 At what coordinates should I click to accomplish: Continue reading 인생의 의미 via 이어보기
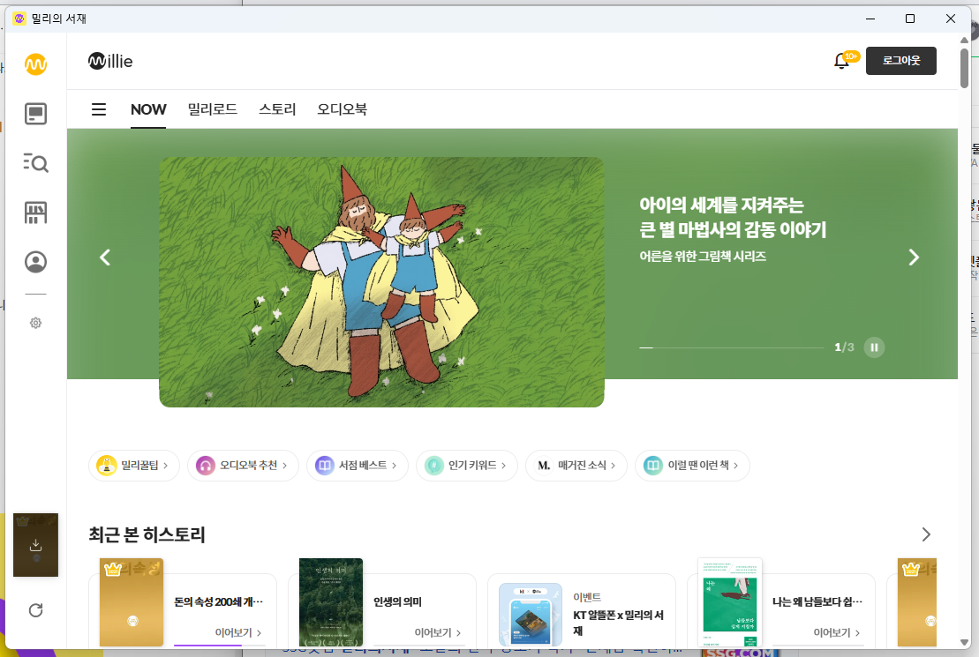click(437, 632)
